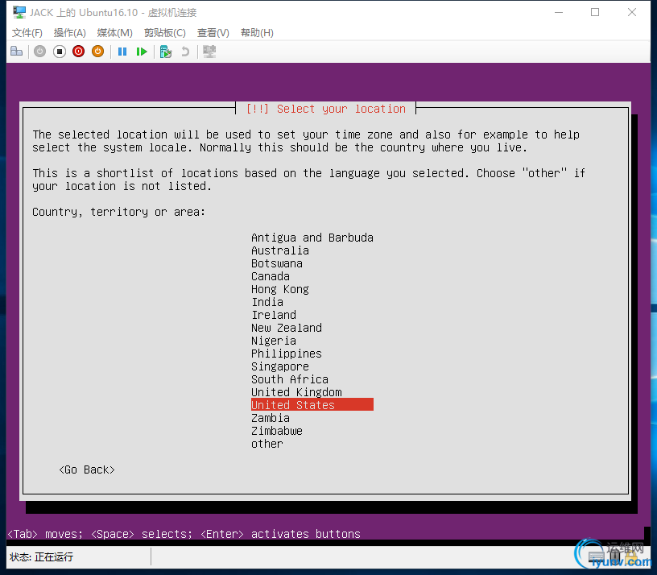Reset the VM using the green play icon
The image size is (657, 575).
point(142,52)
